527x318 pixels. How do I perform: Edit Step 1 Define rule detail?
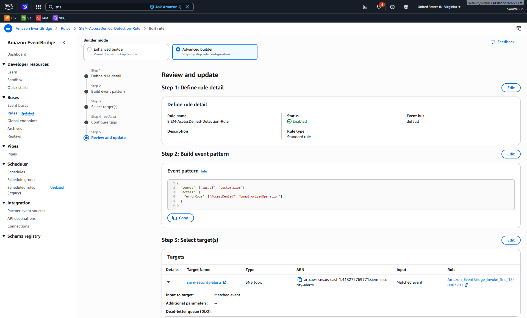pos(511,88)
